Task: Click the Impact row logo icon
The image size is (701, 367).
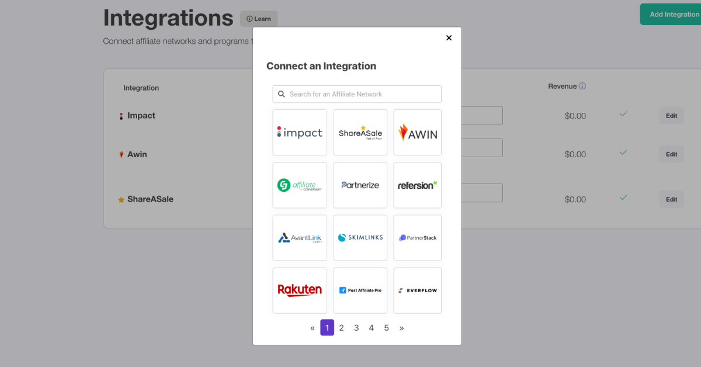Action: pyautogui.click(x=122, y=116)
